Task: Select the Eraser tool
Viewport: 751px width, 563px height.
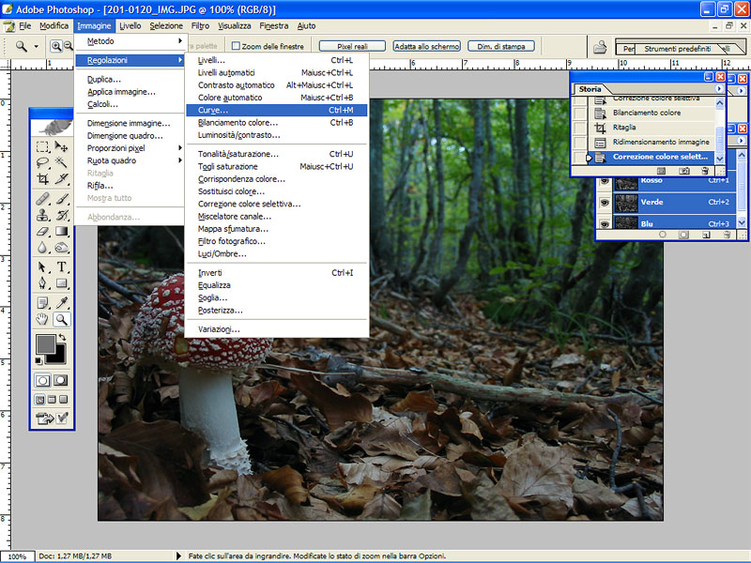Action: coord(42,232)
